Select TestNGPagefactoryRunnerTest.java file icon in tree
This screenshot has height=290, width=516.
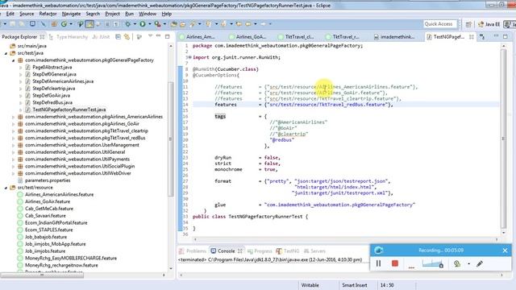click(x=28, y=110)
